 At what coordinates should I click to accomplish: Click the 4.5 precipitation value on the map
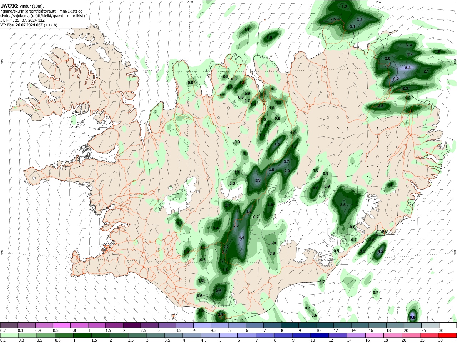click(396, 78)
